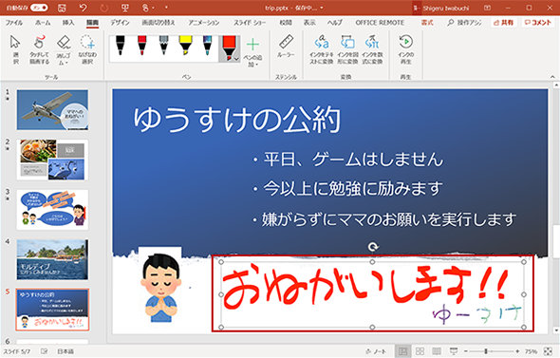The width and height of the screenshot is (560, 358).
Task: Toggle the ルーラー ruler stencil
Action: coord(286,46)
